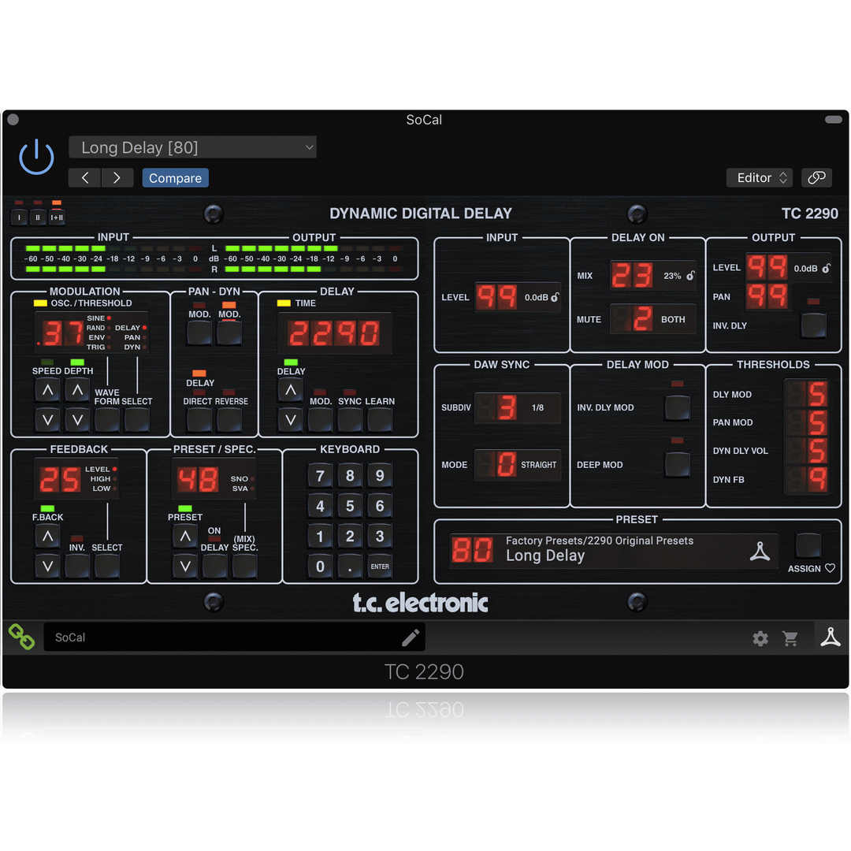Click the SoCal preset name field
The image size is (851, 851).
pyautogui.click(x=229, y=637)
